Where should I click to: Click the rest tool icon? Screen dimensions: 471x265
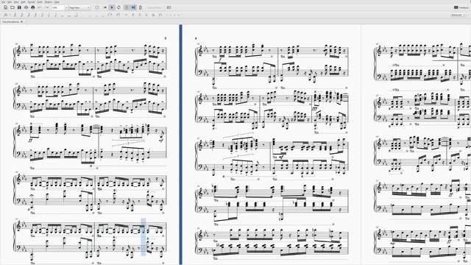tap(118, 15)
